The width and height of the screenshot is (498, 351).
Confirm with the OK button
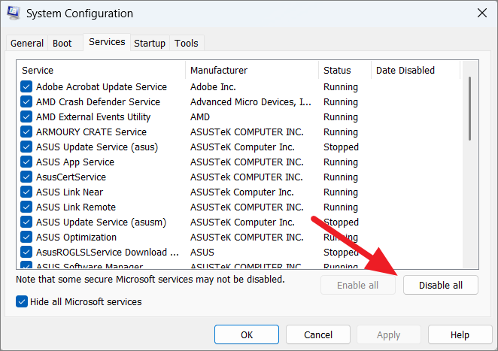point(247,334)
